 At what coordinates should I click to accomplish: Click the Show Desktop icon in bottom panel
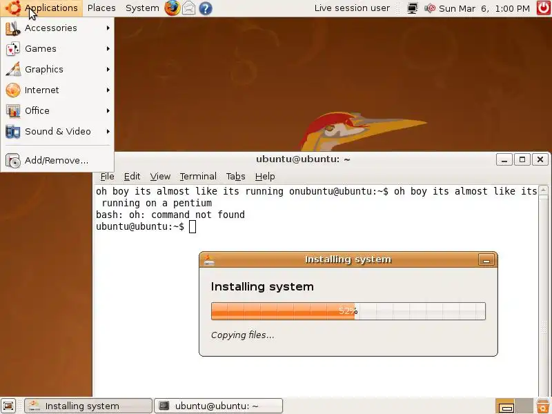point(8,406)
